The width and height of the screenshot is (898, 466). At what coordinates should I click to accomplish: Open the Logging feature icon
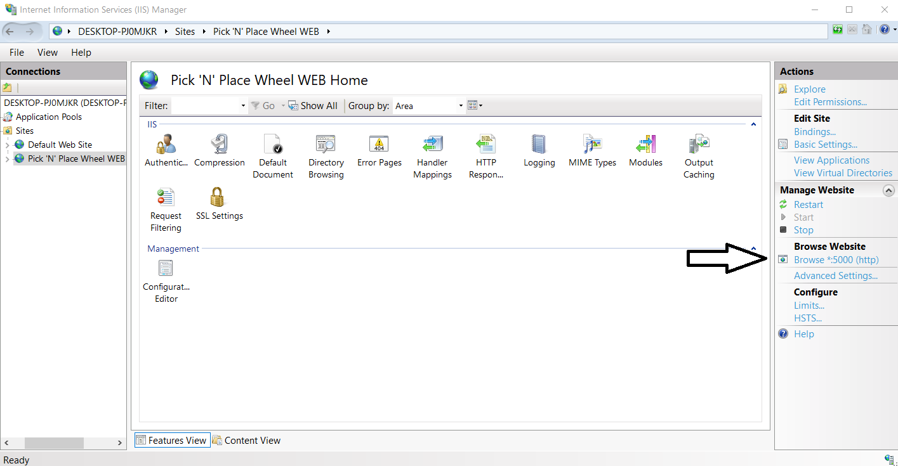tap(539, 151)
